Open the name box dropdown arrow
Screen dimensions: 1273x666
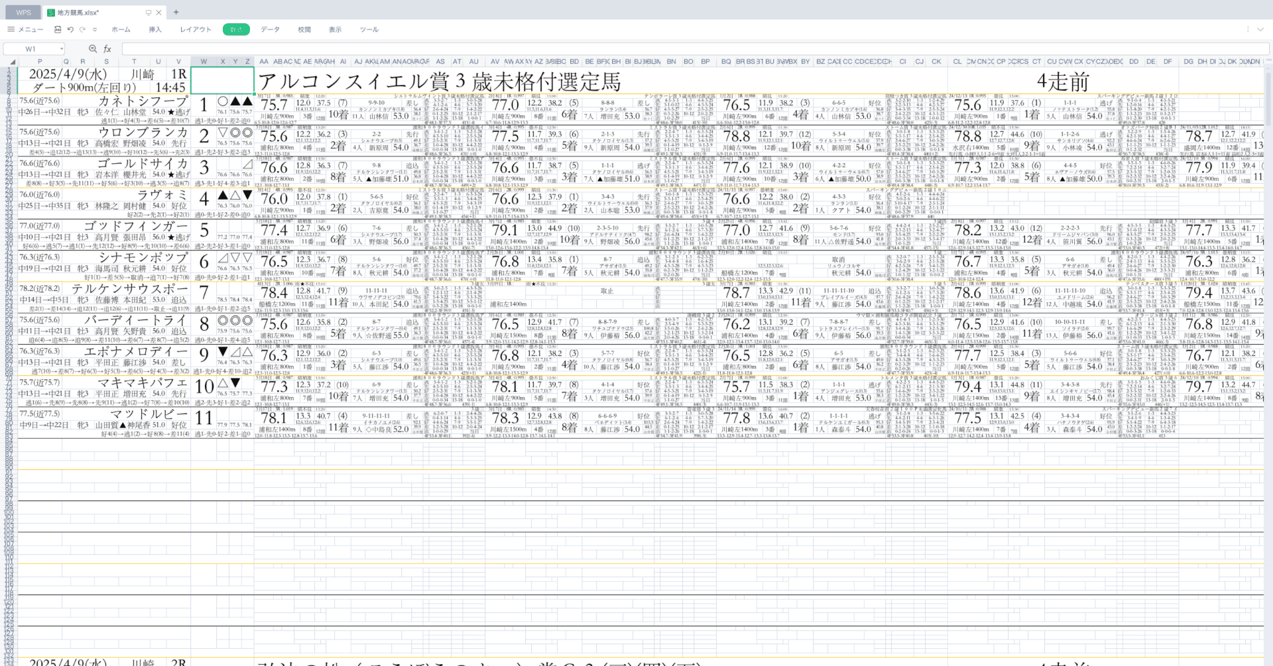[x=62, y=48]
